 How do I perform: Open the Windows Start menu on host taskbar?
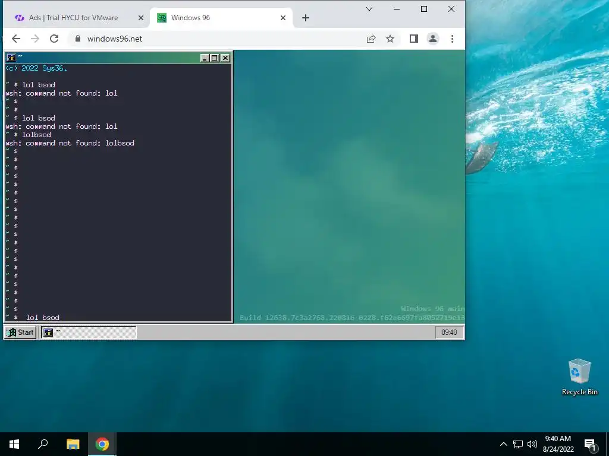click(14, 444)
